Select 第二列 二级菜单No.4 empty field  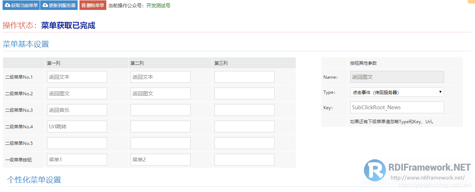[160, 127]
